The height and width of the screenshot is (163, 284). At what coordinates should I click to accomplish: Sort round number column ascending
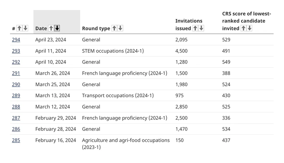pos(19,28)
